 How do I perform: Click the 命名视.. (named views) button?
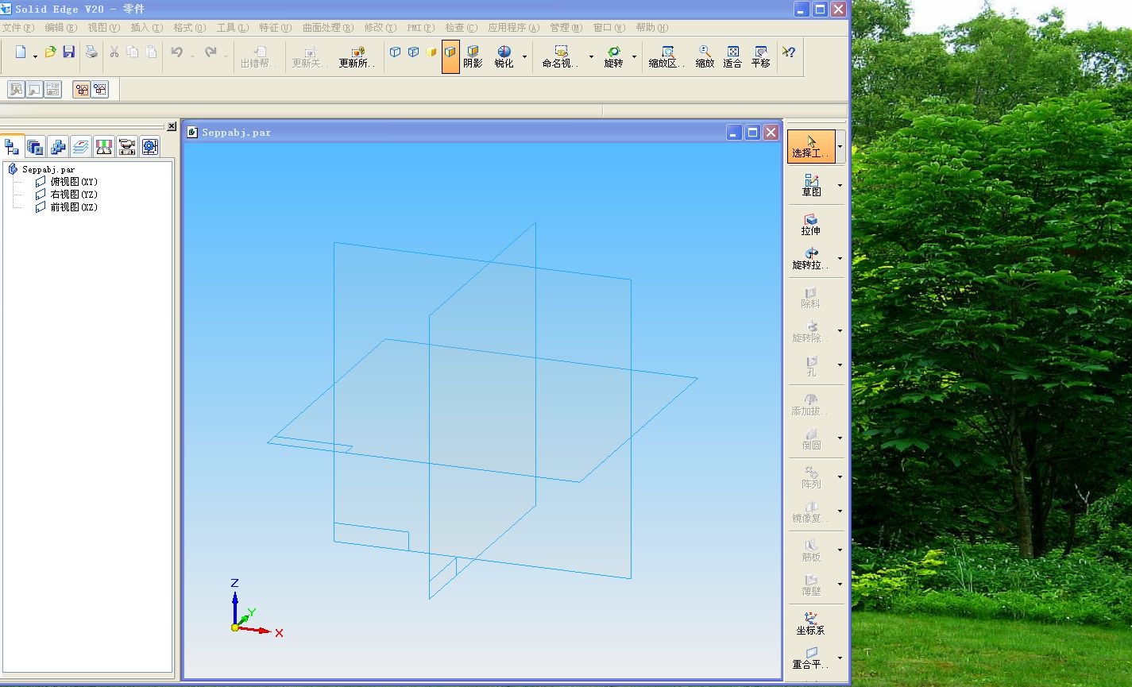click(561, 57)
